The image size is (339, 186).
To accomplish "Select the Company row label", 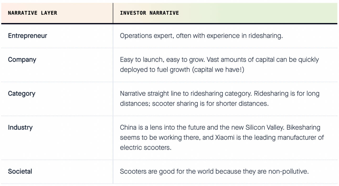I will (22, 60).
